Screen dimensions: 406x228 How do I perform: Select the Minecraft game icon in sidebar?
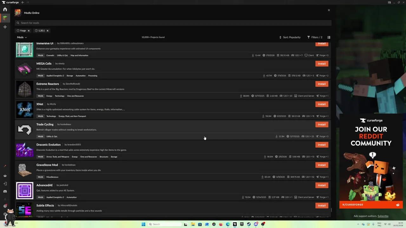pyautogui.click(x=5, y=18)
